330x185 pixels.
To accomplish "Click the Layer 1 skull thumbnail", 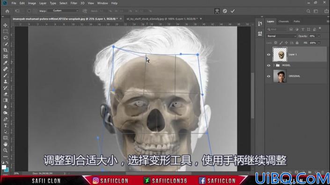I will click(280, 54).
